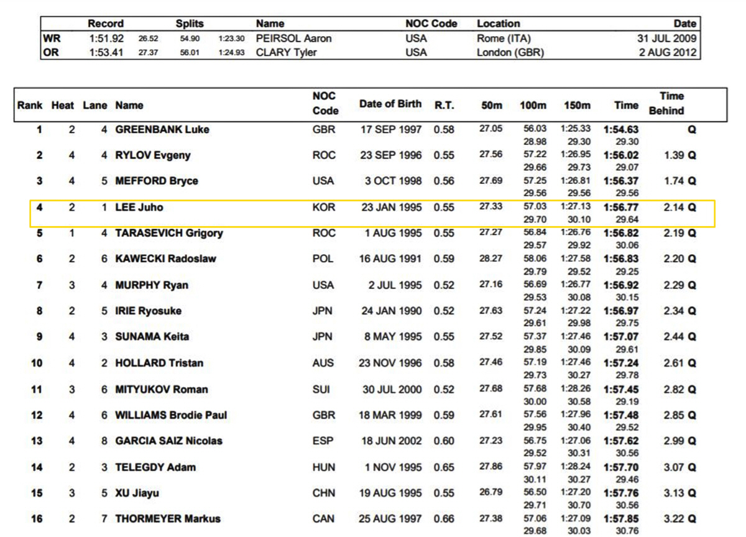Select the CAN NOC code
This screenshot has height=537, width=746.
(x=323, y=519)
